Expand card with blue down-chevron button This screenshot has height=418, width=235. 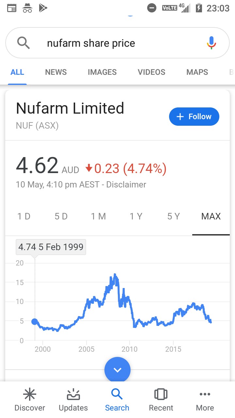(x=117, y=370)
